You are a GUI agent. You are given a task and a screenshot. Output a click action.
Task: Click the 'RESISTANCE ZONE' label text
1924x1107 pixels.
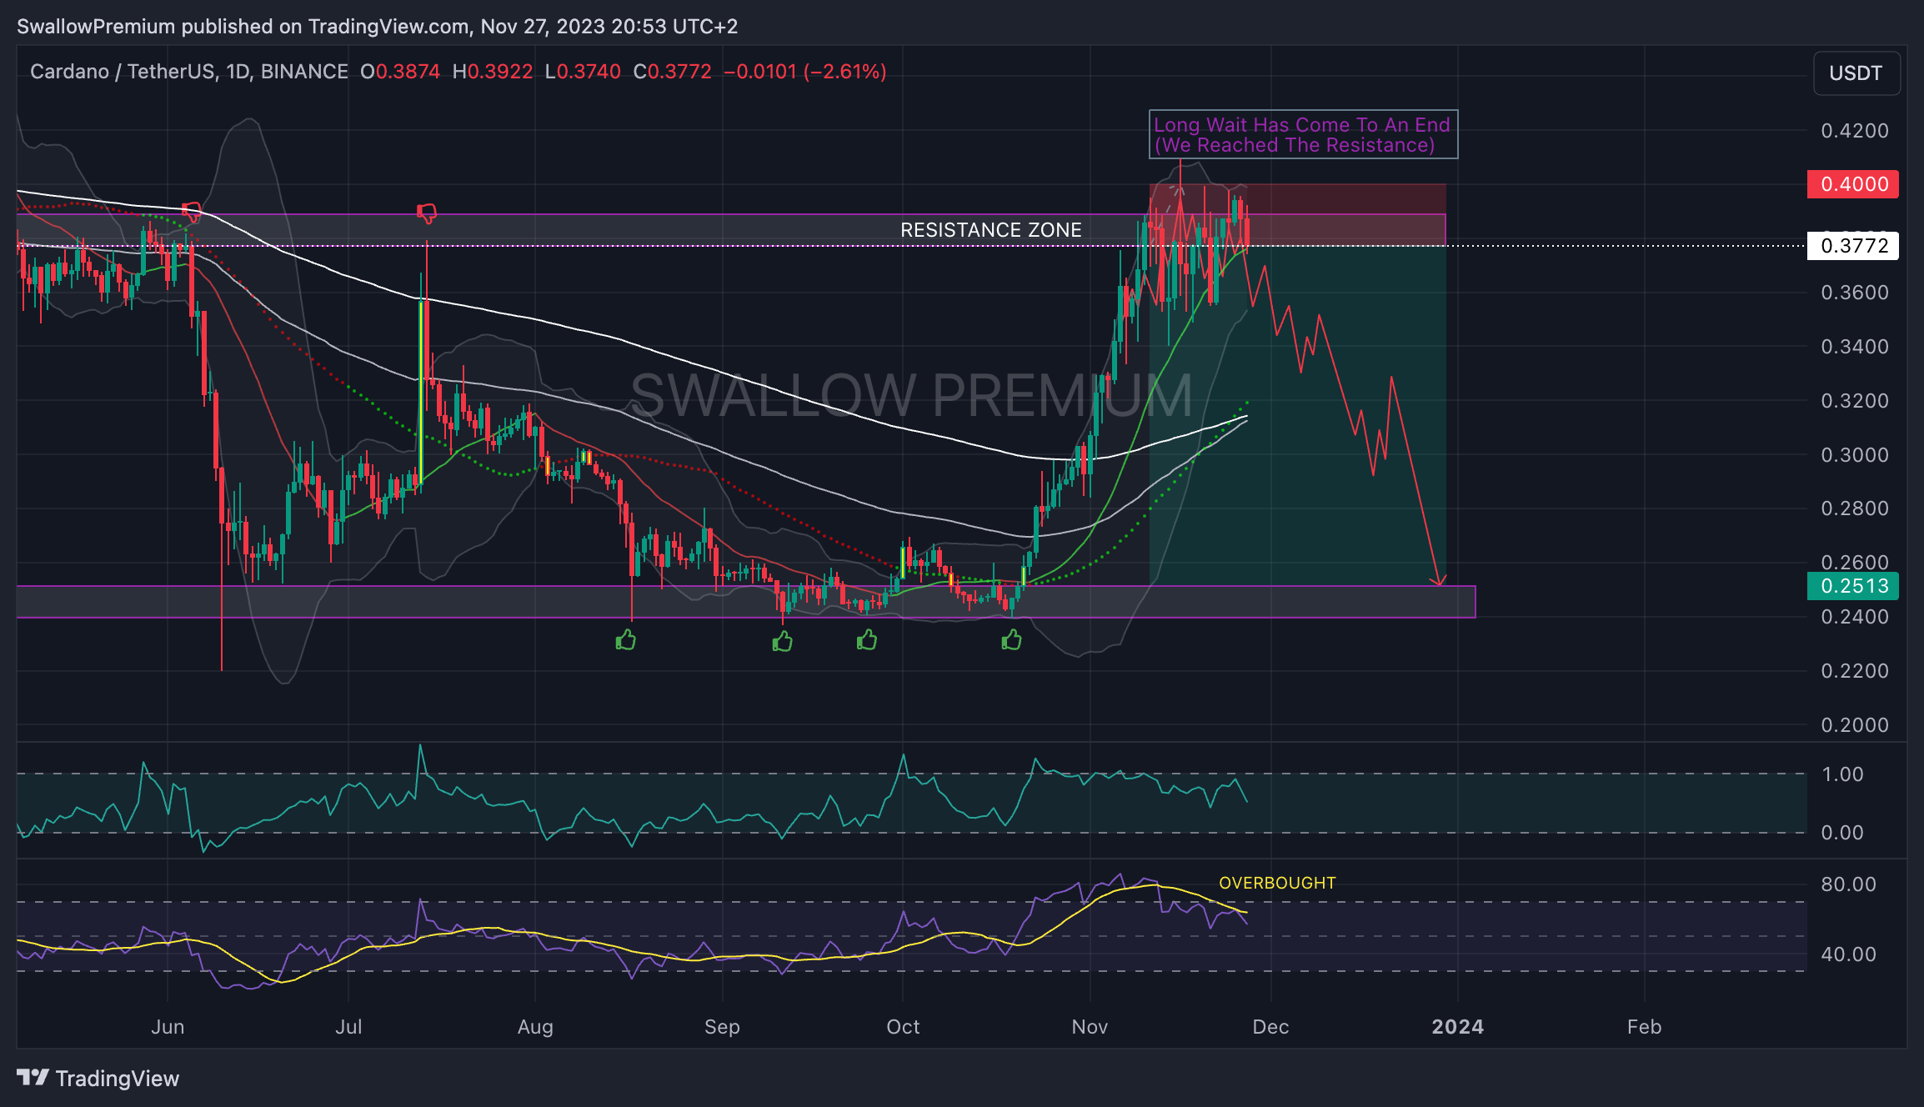pos(991,230)
